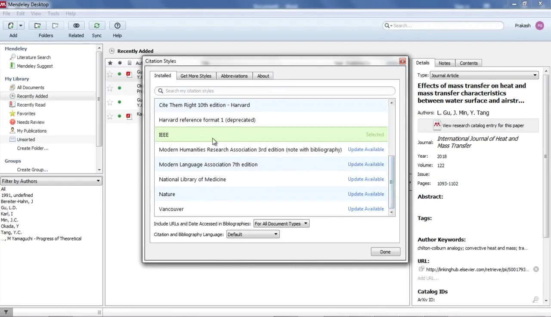Click the main Search field
Viewport: 551px width, 317px height.
(x=443, y=26)
